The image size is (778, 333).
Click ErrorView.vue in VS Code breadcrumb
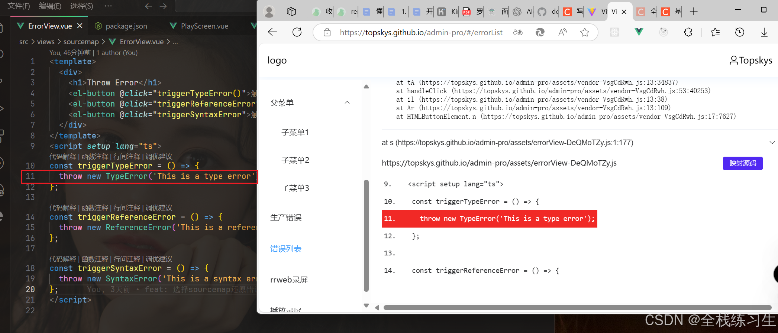click(x=142, y=42)
